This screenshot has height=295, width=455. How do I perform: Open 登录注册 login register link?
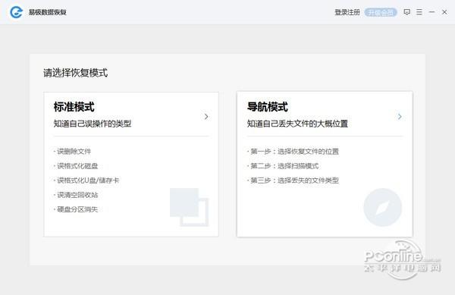click(347, 12)
